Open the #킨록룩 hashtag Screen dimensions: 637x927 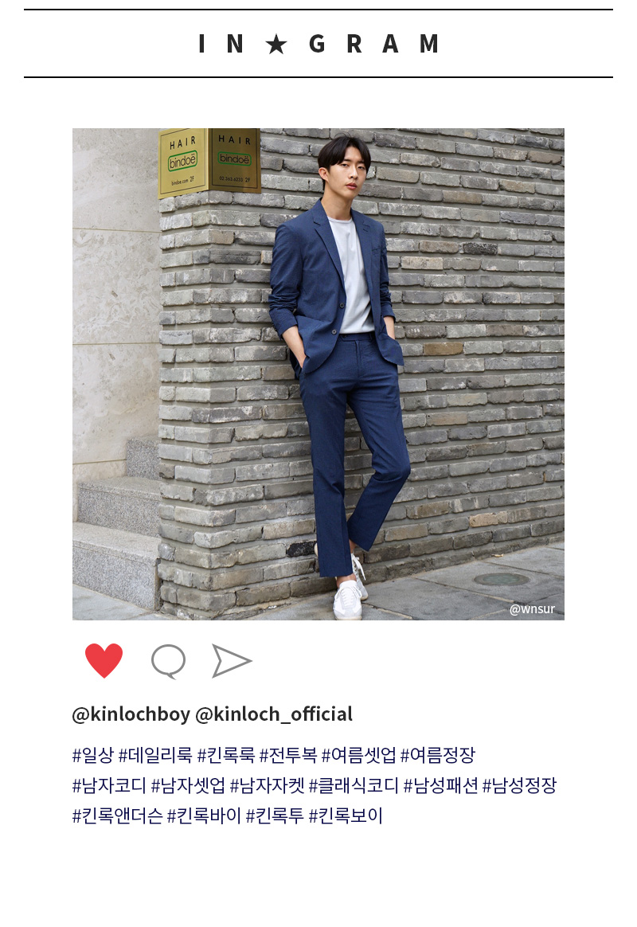click(x=225, y=755)
